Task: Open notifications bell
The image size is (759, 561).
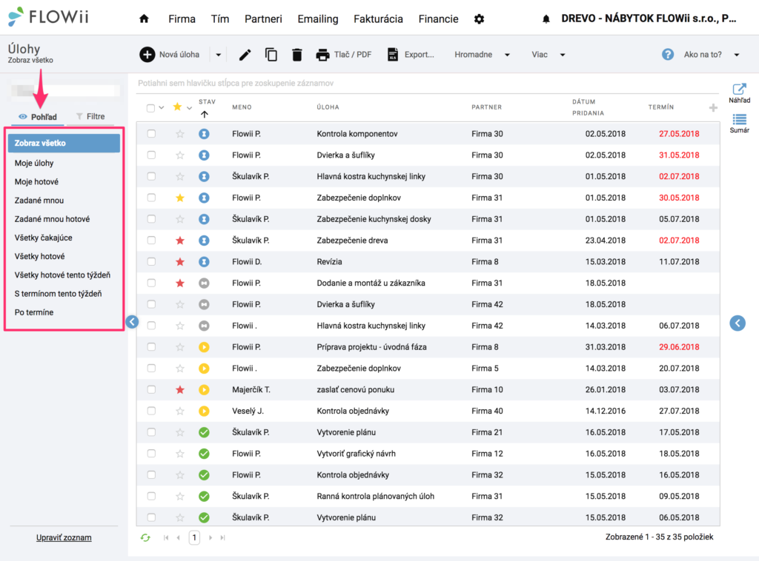Action: [546, 19]
